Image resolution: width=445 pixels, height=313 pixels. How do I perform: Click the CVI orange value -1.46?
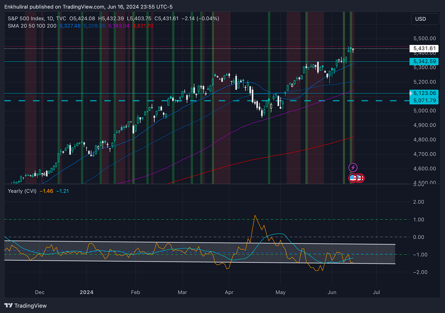[x=46, y=191]
